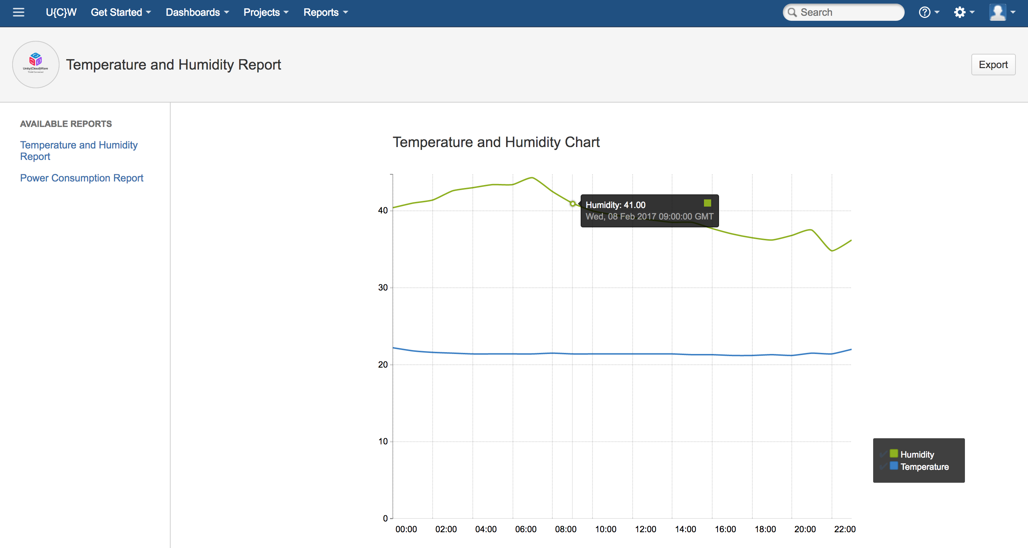Click the magnifier icon in search box
The image size is (1028, 548).
(792, 13)
